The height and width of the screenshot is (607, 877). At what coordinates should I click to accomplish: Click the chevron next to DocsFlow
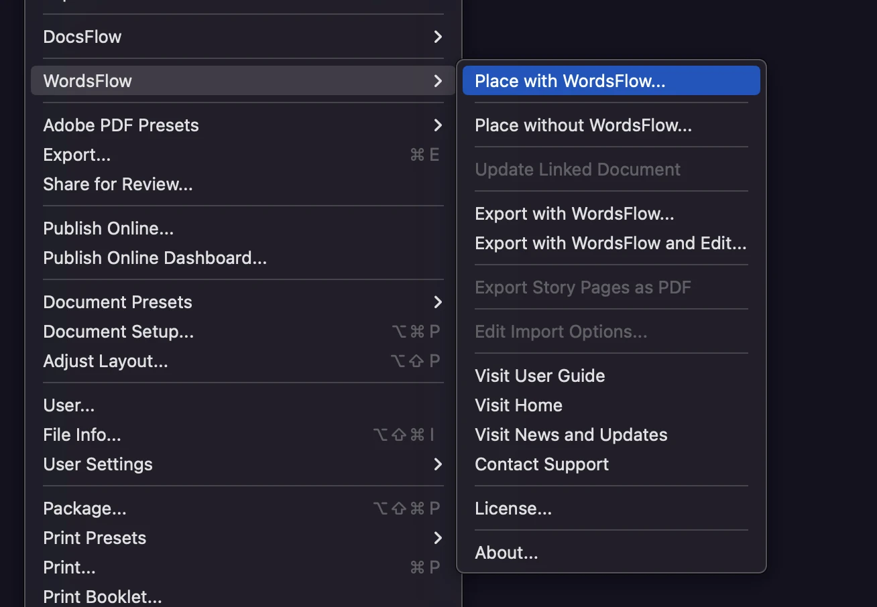tap(438, 37)
